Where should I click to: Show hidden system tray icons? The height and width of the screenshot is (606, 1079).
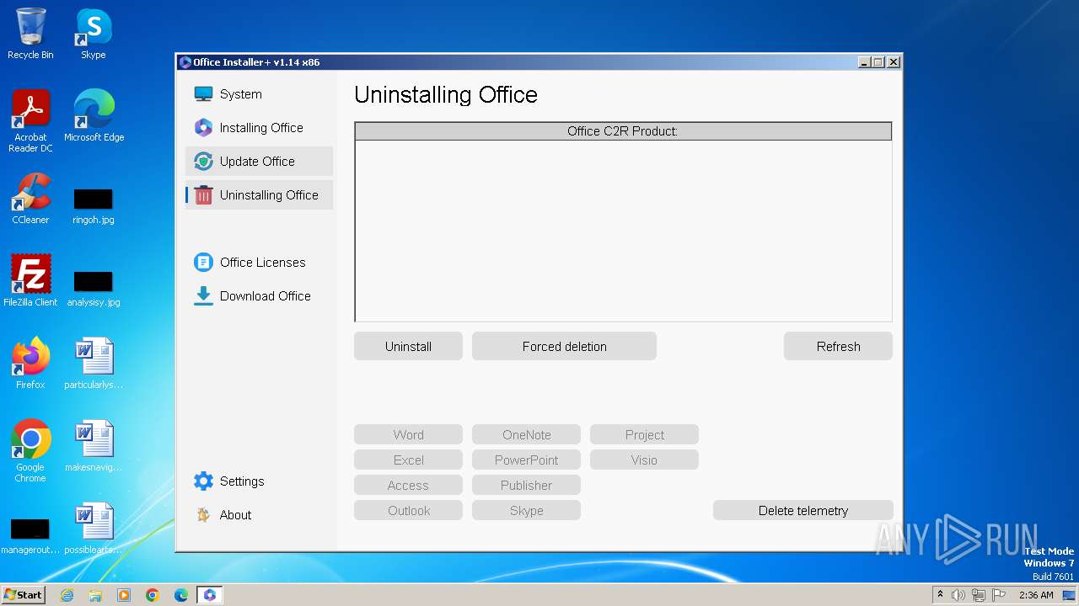pyautogui.click(x=940, y=595)
